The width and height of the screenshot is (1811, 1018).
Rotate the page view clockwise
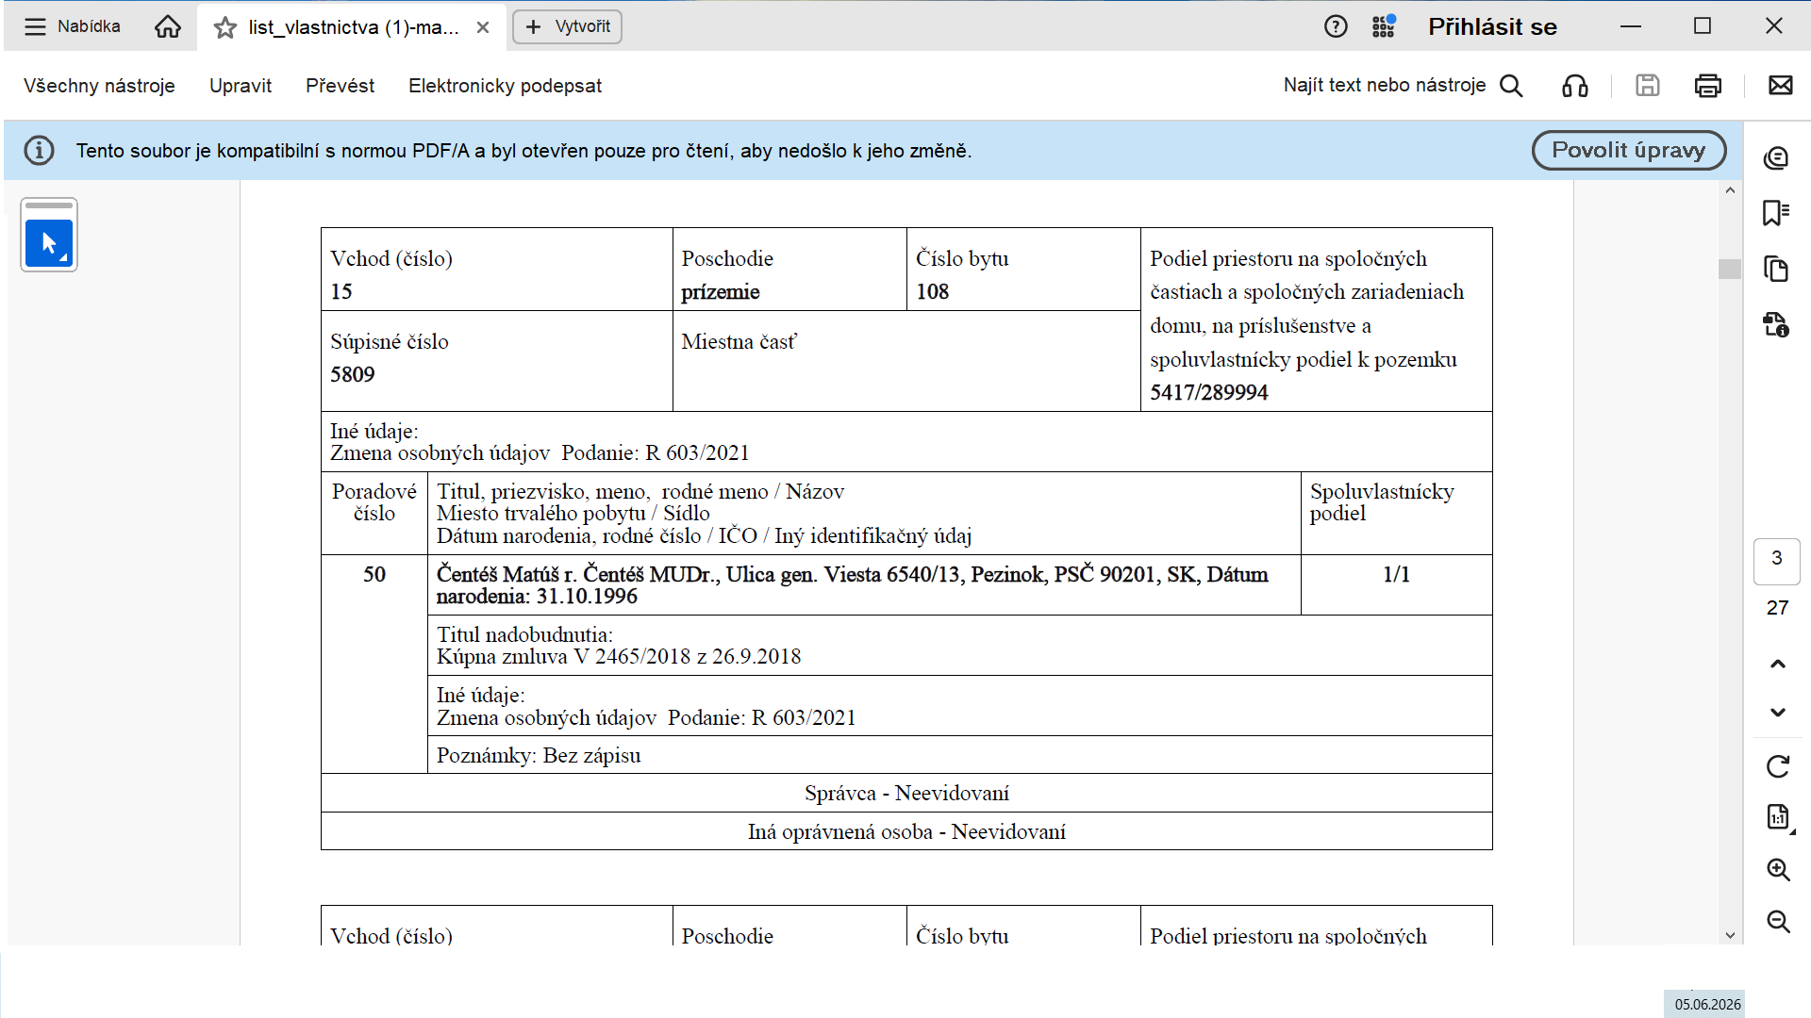(x=1778, y=766)
